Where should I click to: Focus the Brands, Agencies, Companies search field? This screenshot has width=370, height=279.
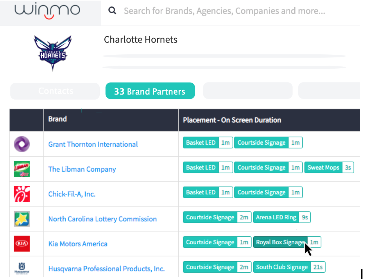tap(224, 11)
